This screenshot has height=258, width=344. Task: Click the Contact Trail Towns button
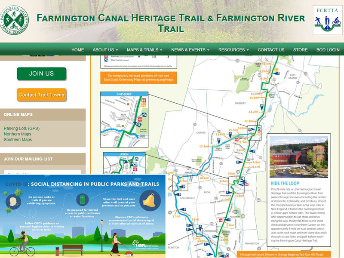coord(41,95)
